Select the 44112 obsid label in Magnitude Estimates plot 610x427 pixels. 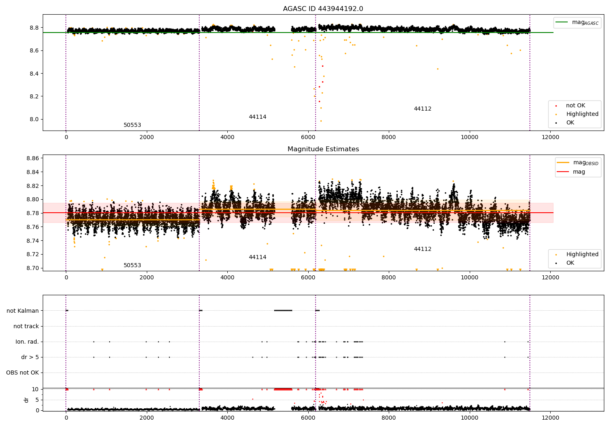pyautogui.click(x=423, y=249)
